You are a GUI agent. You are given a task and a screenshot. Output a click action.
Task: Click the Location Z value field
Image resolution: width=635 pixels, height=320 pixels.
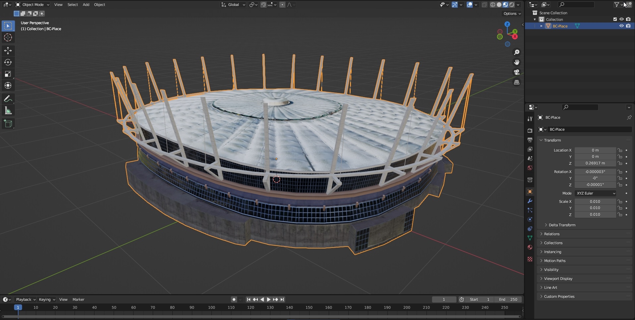[x=595, y=163]
